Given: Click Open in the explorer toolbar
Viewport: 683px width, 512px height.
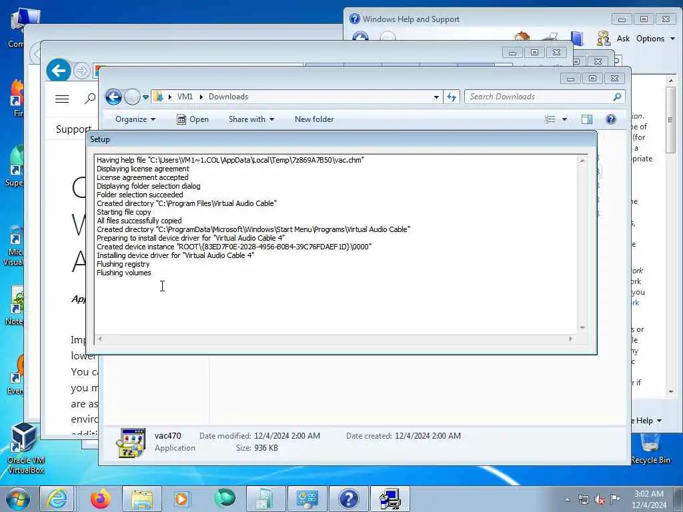Looking at the screenshot, I should 193,119.
